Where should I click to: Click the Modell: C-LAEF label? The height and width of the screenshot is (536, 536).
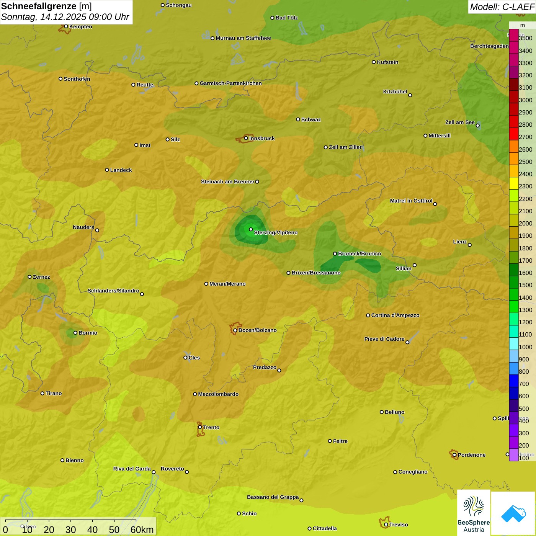pyautogui.click(x=502, y=7)
